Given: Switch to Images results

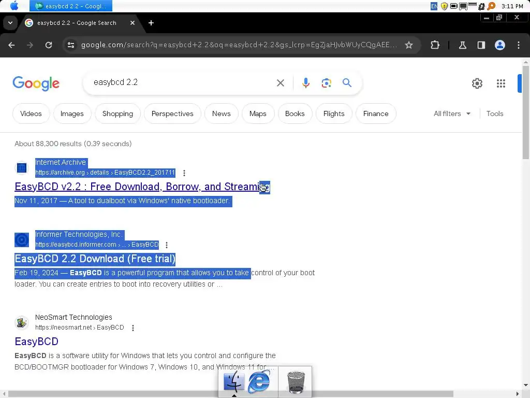Looking at the screenshot, I should pyautogui.click(x=71, y=113).
